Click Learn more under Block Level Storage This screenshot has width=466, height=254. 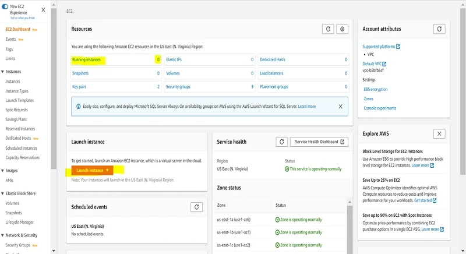(x=423, y=165)
